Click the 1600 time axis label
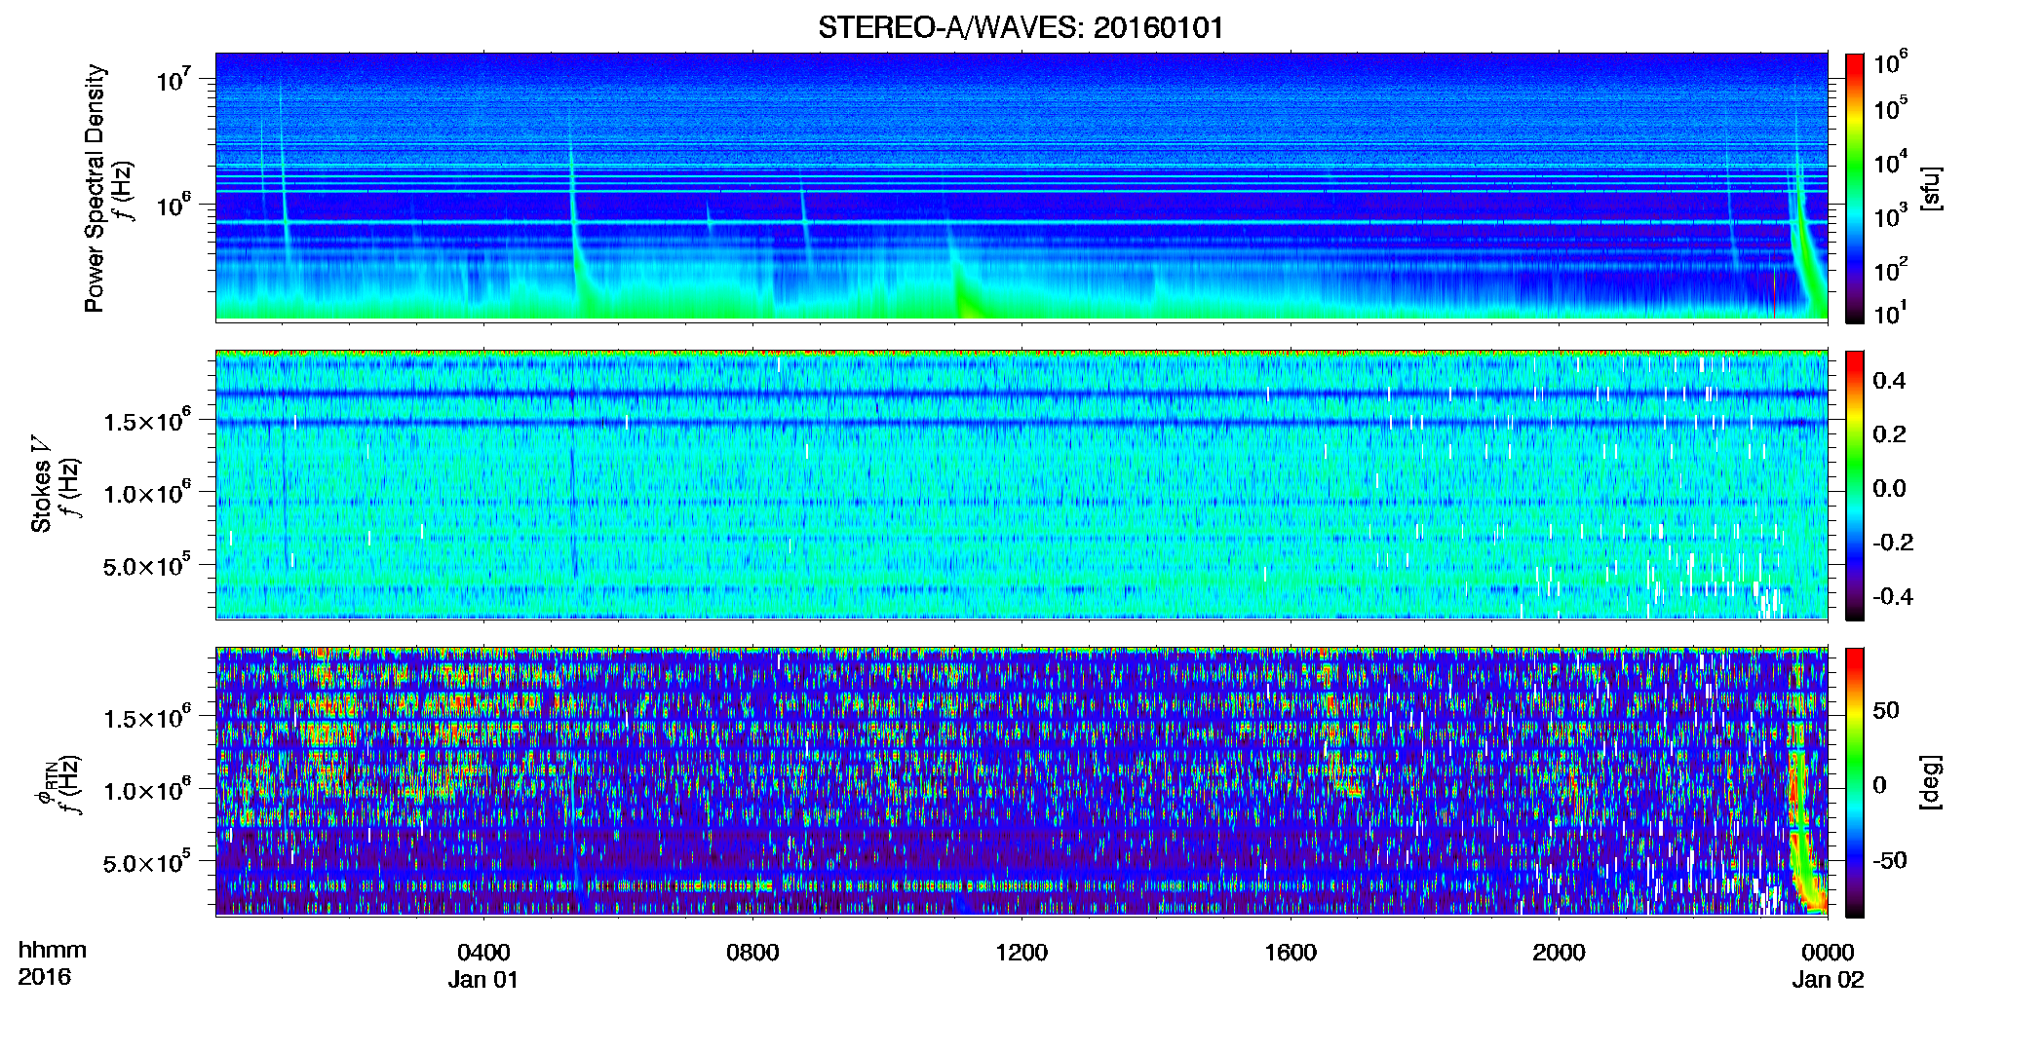Screen dimensions: 2043x1052 click(1291, 952)
